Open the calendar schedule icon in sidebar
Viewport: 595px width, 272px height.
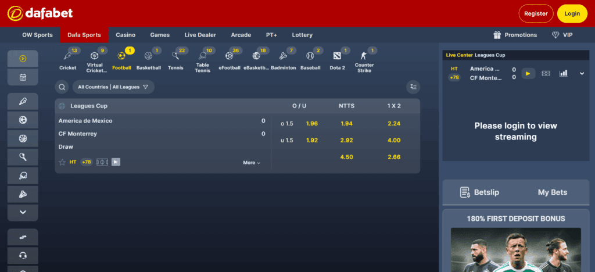tap(23, 77)
